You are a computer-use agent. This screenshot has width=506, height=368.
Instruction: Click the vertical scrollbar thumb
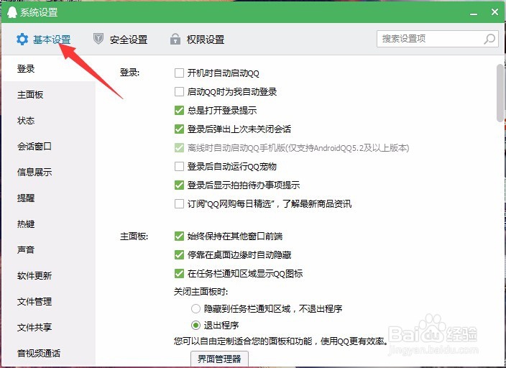click(500, 93)
